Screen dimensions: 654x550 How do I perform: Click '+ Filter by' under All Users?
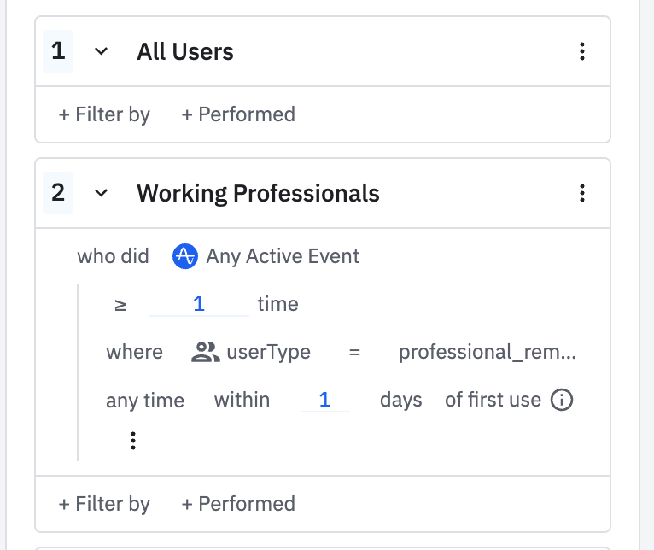[104, 114]
